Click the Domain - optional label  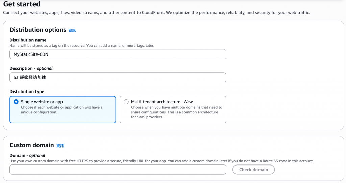(27, 155)
